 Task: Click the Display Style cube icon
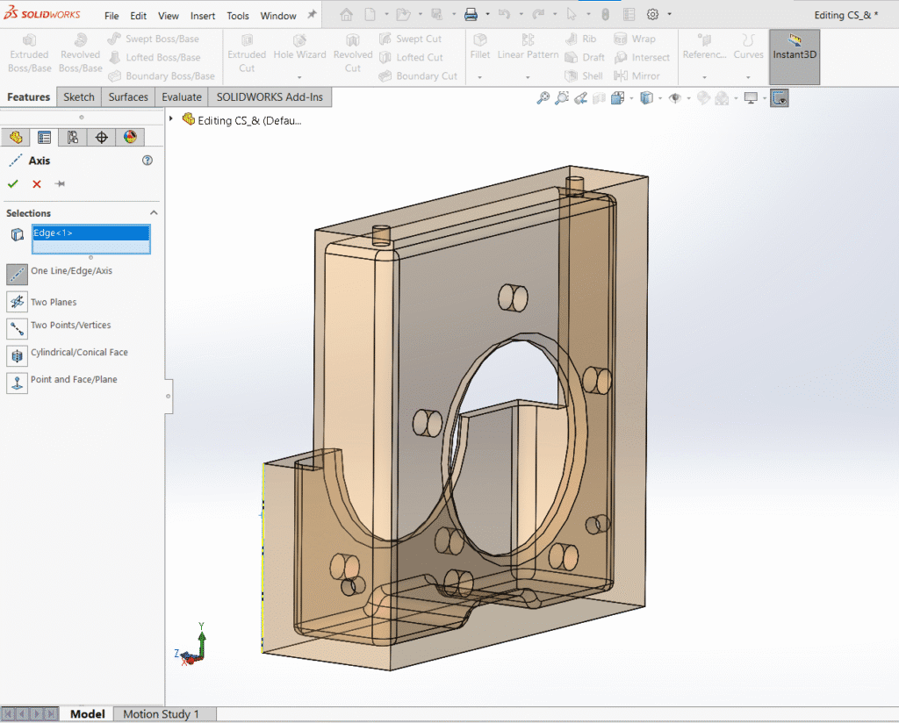coord(646,98)
